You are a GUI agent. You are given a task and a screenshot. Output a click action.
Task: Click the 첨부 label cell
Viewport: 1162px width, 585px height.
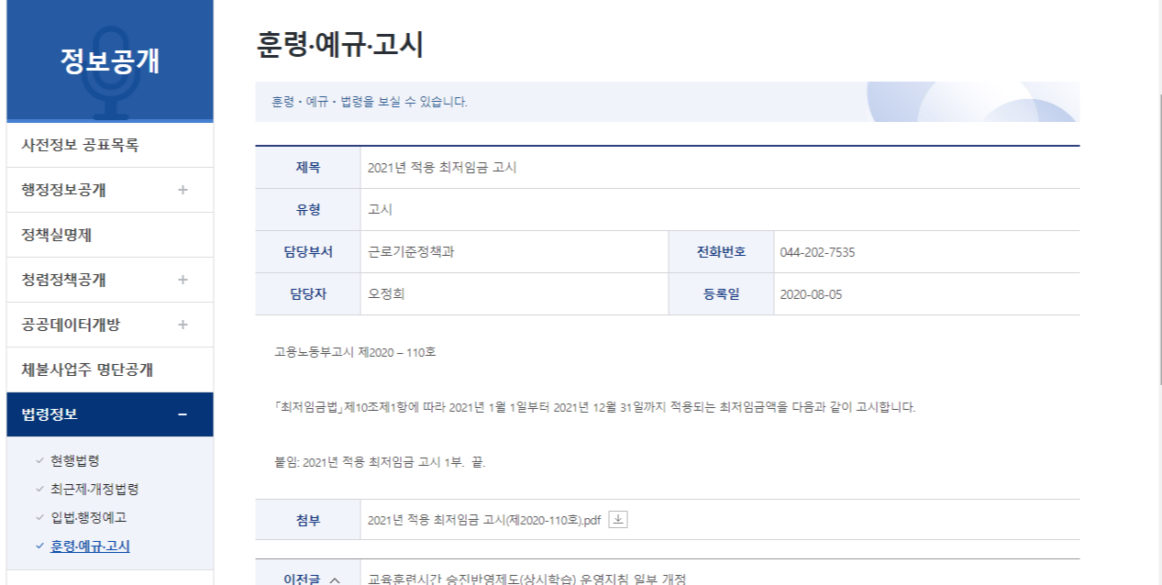(308, 520)
